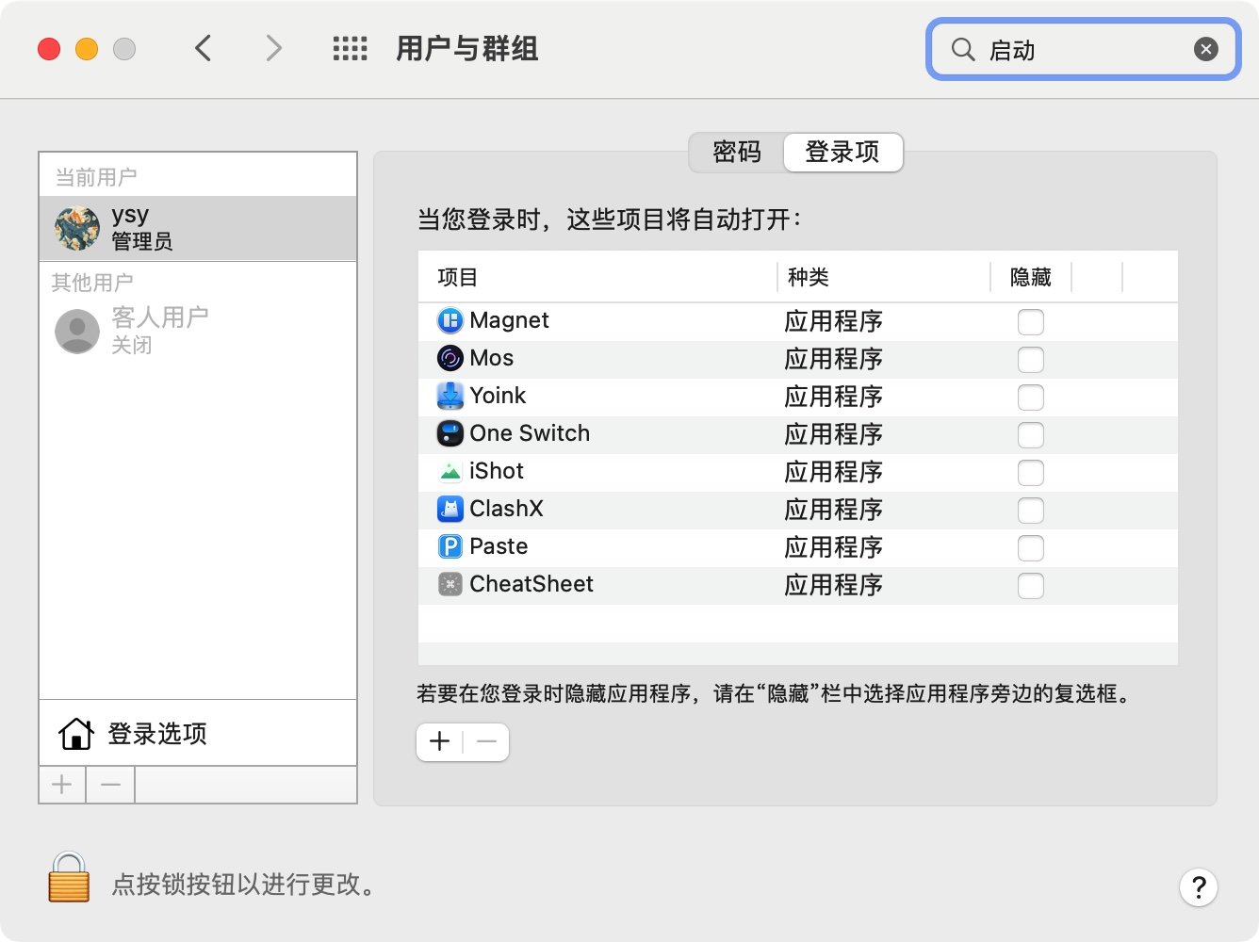Open help with the question mark button
The height and width of the screenshot is (942, 1259).
(x=1198, y=887)
